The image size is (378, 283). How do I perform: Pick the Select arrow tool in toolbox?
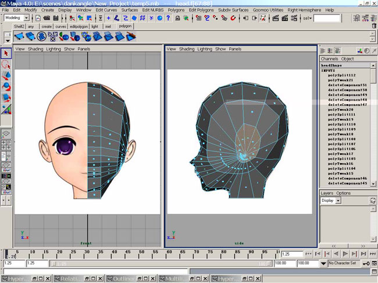click(x=6, y=53)
